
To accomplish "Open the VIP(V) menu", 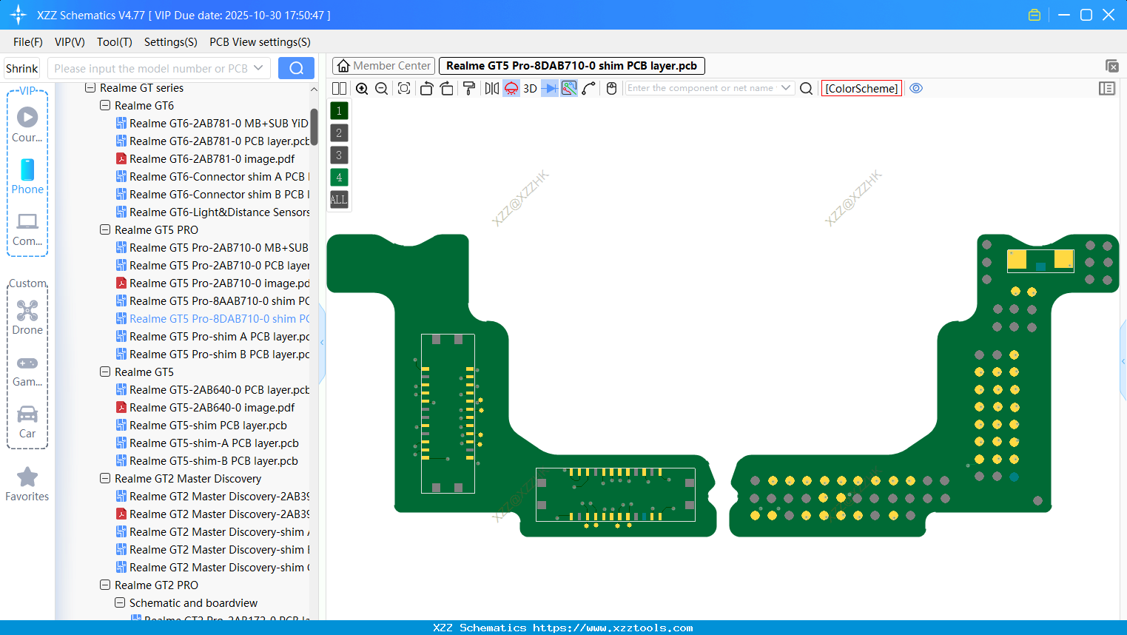I will [x=70, y=42].
